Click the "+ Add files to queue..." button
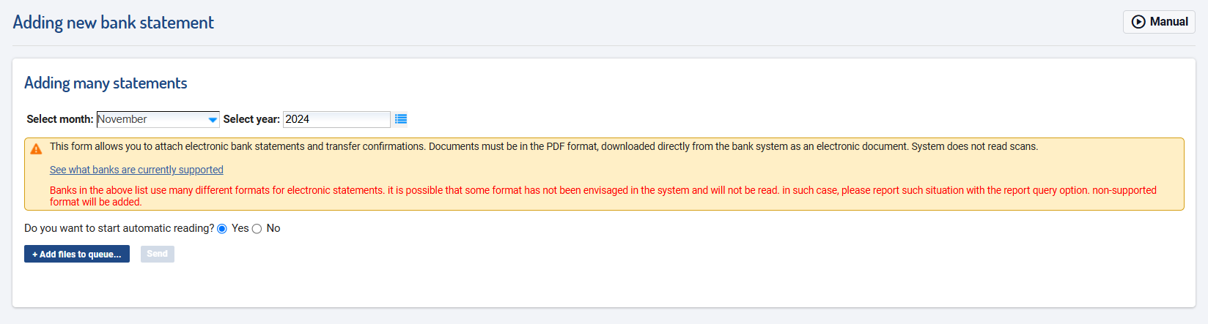 (x=77, y=254)
